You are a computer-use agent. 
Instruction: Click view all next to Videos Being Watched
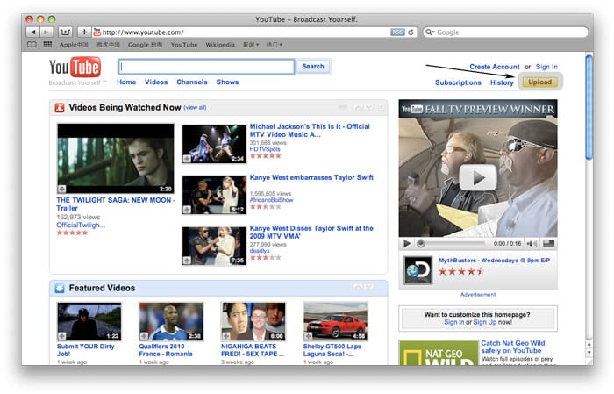pyautogui.click(x=195, y=108)
